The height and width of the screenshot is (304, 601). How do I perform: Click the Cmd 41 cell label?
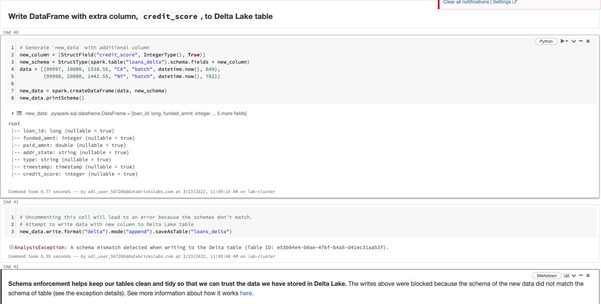tap(11, 202)
